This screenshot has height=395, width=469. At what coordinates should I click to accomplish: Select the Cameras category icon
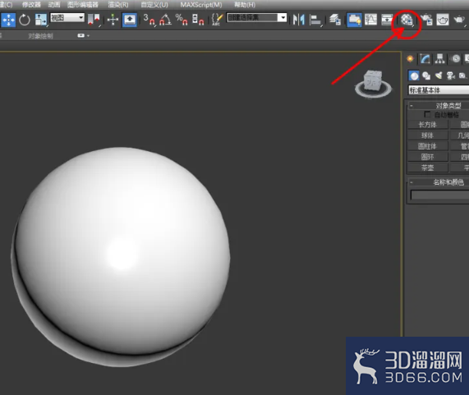tap(450, 76)
